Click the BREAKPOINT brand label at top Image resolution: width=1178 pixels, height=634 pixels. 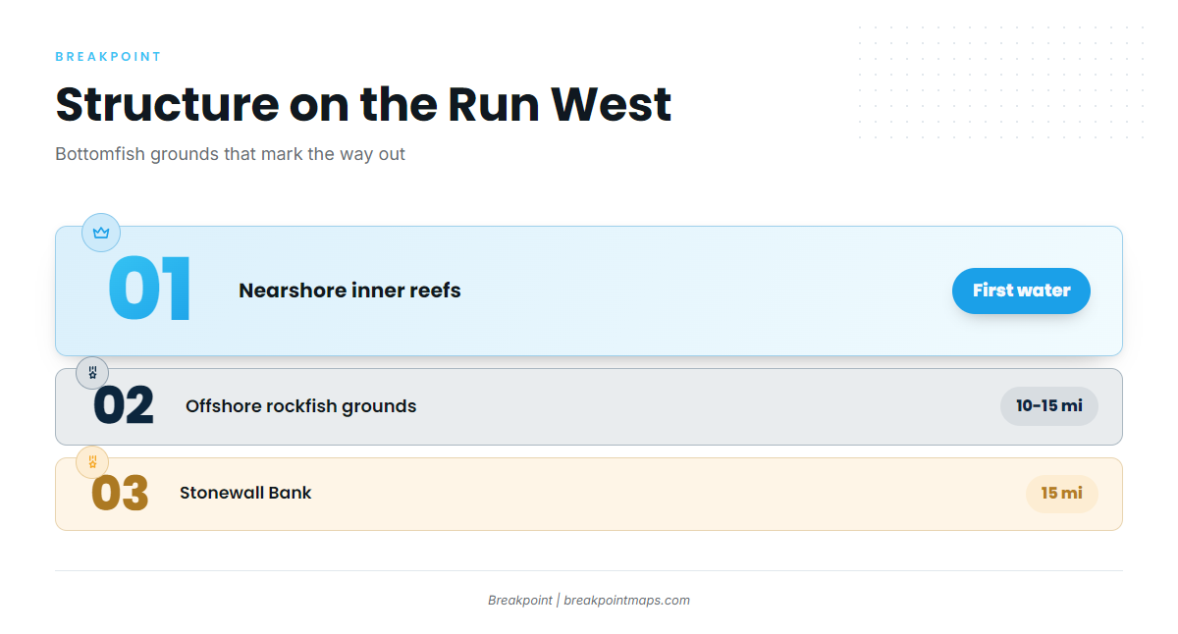[108, 57]
